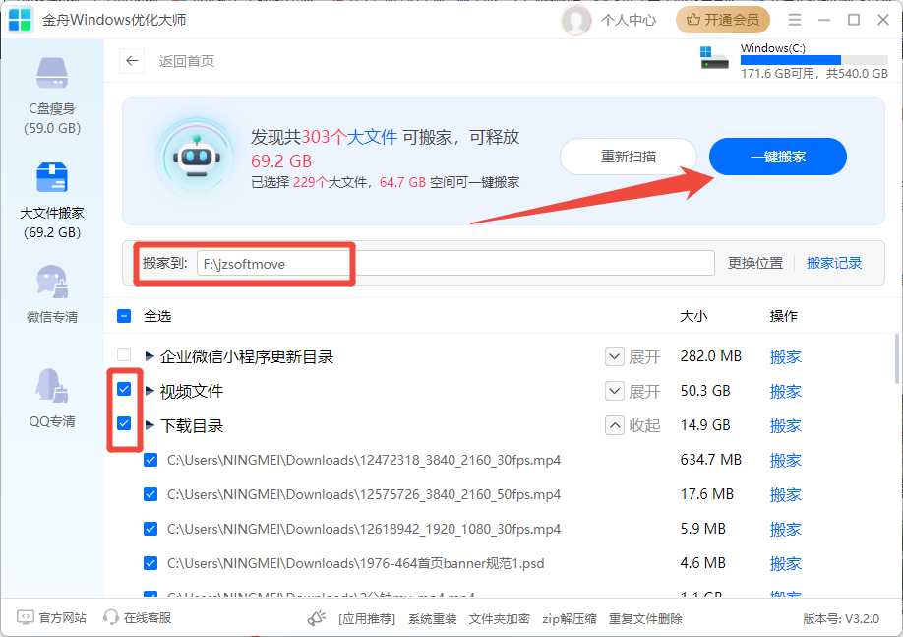This screenshot has height=637, width=903.
Task: Open the QQ专清 cleanup icon
Action: pos(52,385)
